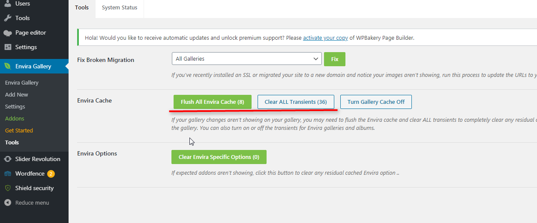Switch to the System Status tab
Image resolution: width=537 pixels, height=223 pixels.
pos(120,8)
